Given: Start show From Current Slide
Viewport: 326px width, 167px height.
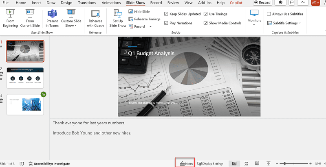Looking at the screenshot, I should tap(30, 18).
